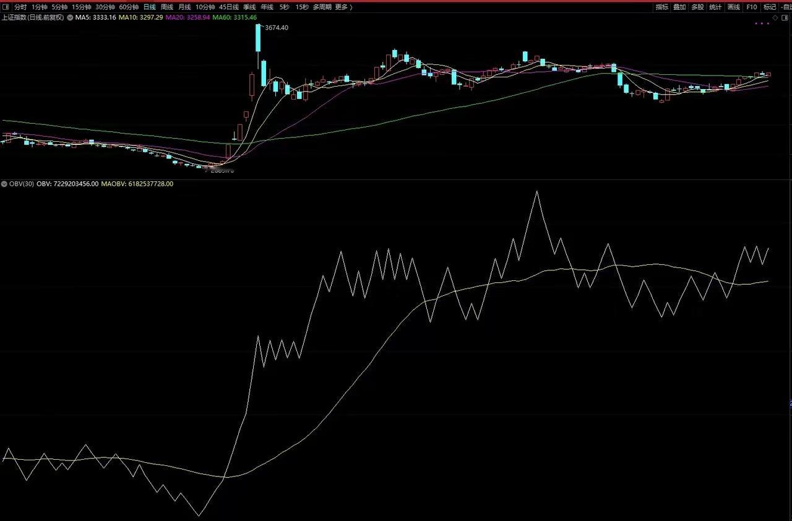This screenshot has height=521, width=792.
Task: Expand the 更多 periods menu
Action: click(343, 7)
